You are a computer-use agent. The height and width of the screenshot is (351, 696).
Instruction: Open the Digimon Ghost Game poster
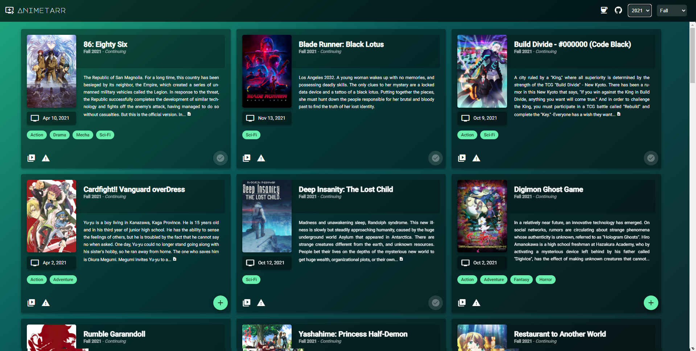(482, 216)
